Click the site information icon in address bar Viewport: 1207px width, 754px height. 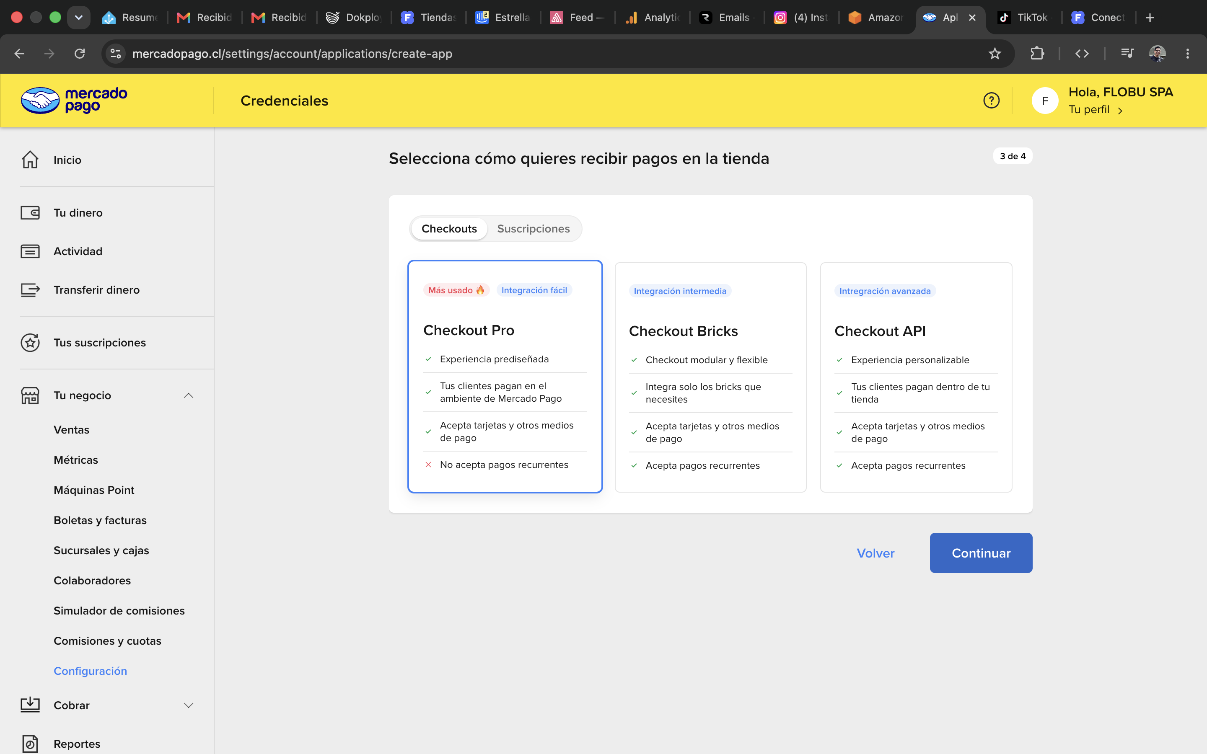click(x=116, y=53)
